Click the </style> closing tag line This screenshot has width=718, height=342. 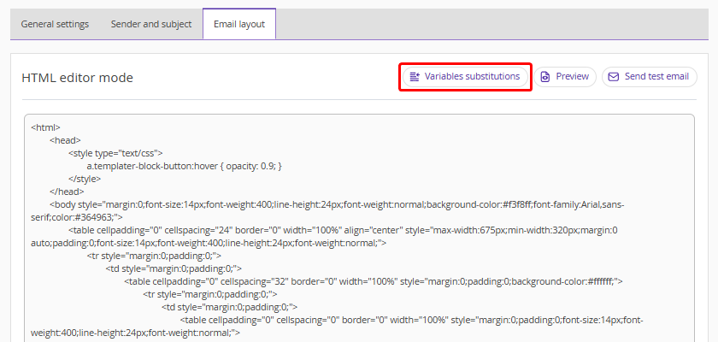pos(85,179)
